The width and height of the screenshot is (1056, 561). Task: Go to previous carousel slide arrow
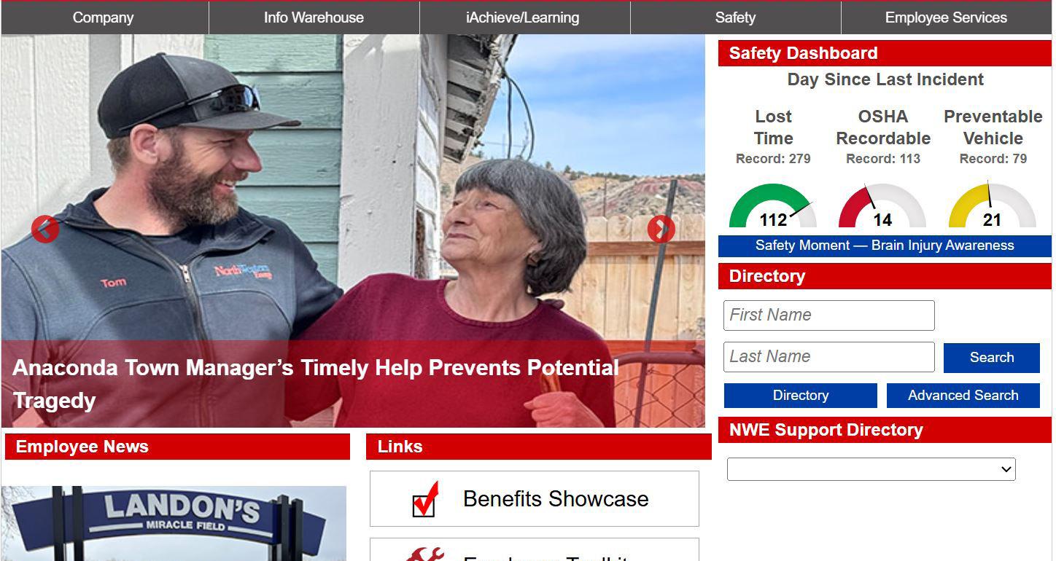[45, 229]
